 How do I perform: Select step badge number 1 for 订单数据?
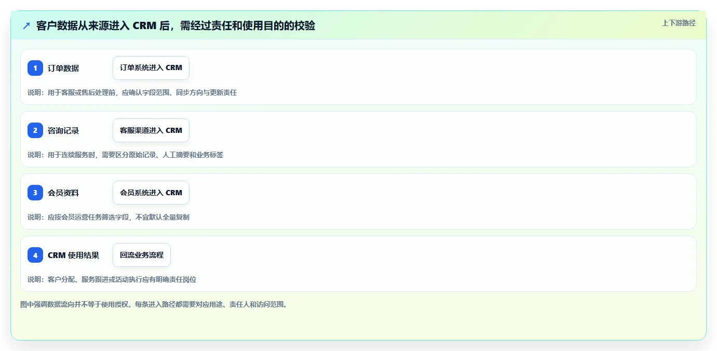pyautogui.click(x=35, y=68)
